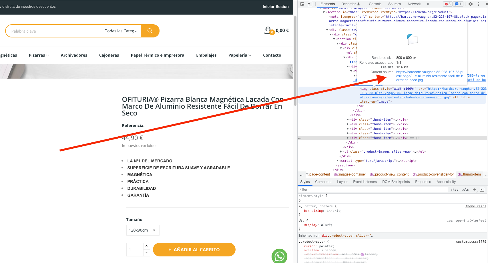Open the WhatsApp chat bubble
The height and width of the screenshot is (263, 488).
click(279, 256)
